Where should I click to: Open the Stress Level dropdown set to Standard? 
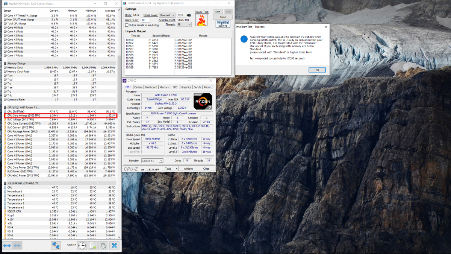click(167, 15)
